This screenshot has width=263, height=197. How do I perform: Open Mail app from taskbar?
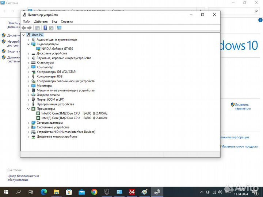coord(81,192)
